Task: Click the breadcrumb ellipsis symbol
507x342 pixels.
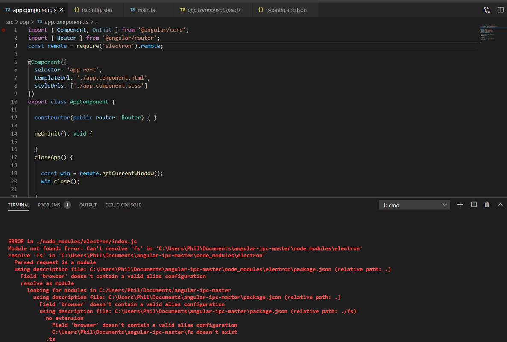Action: (x=97, y=22)
